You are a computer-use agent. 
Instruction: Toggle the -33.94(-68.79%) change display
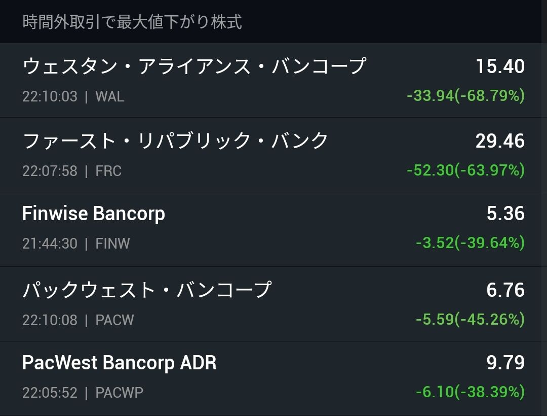coord(466,95)
